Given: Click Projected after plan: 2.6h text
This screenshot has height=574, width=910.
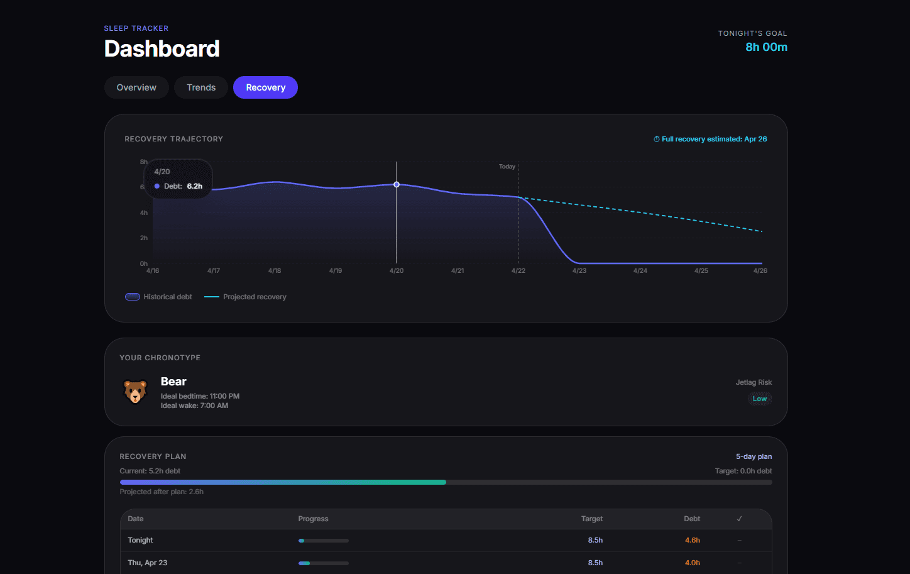Looking at the screenshot, I should coord(162,492).
